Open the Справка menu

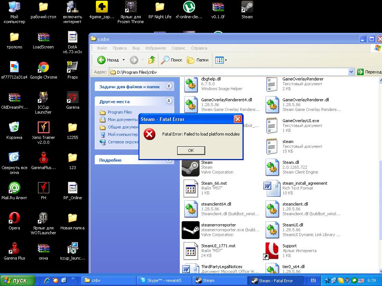click(199, 48)
